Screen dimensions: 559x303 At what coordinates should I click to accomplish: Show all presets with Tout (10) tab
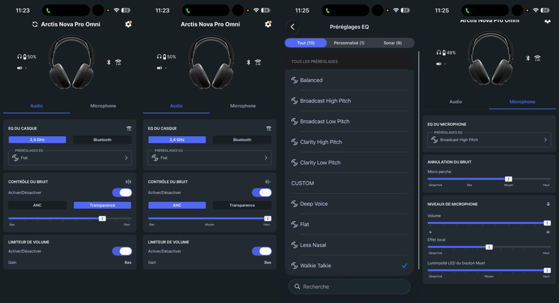point(306,43)
